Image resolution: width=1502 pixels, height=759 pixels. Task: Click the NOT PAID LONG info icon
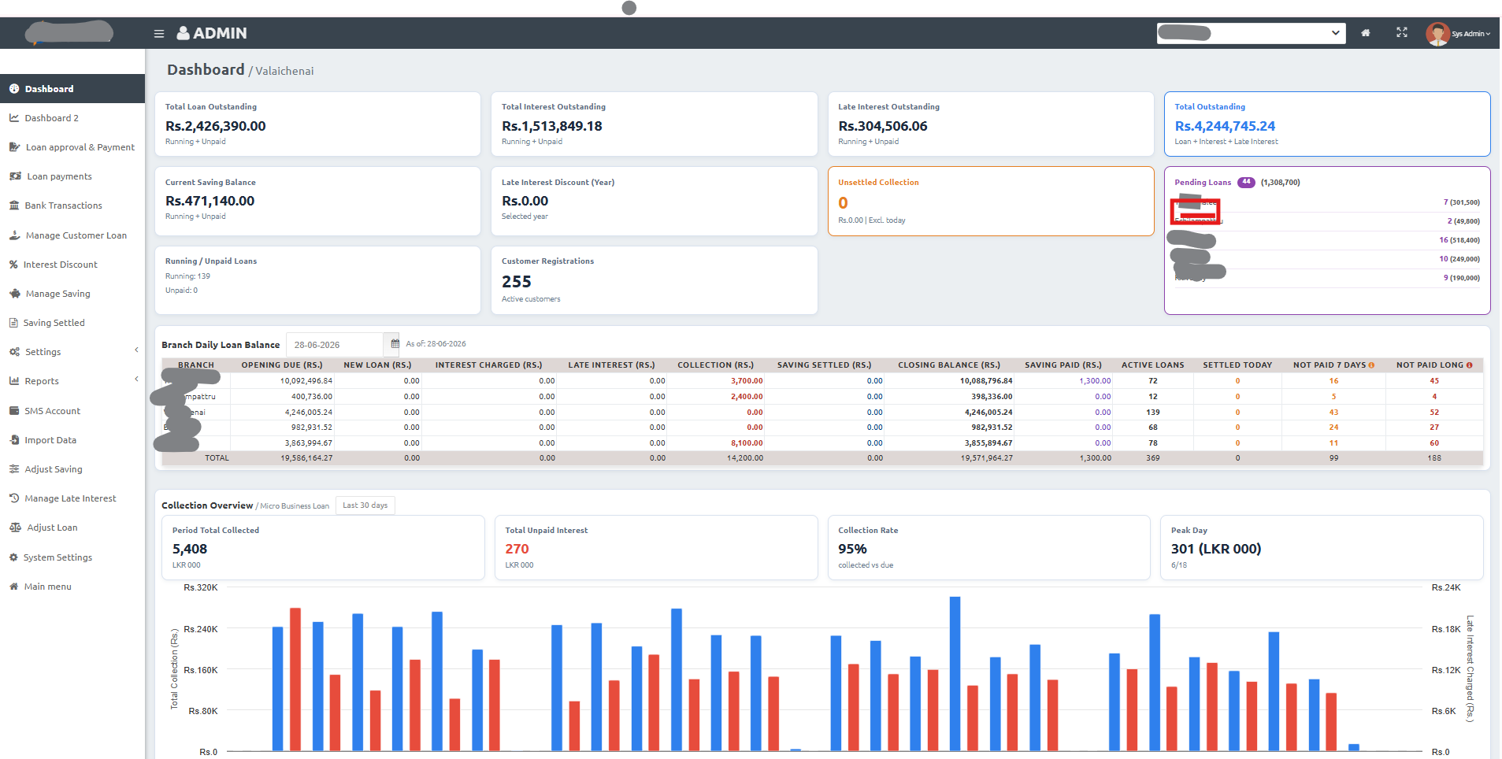pyautogui.click(x=1469, y=365)
